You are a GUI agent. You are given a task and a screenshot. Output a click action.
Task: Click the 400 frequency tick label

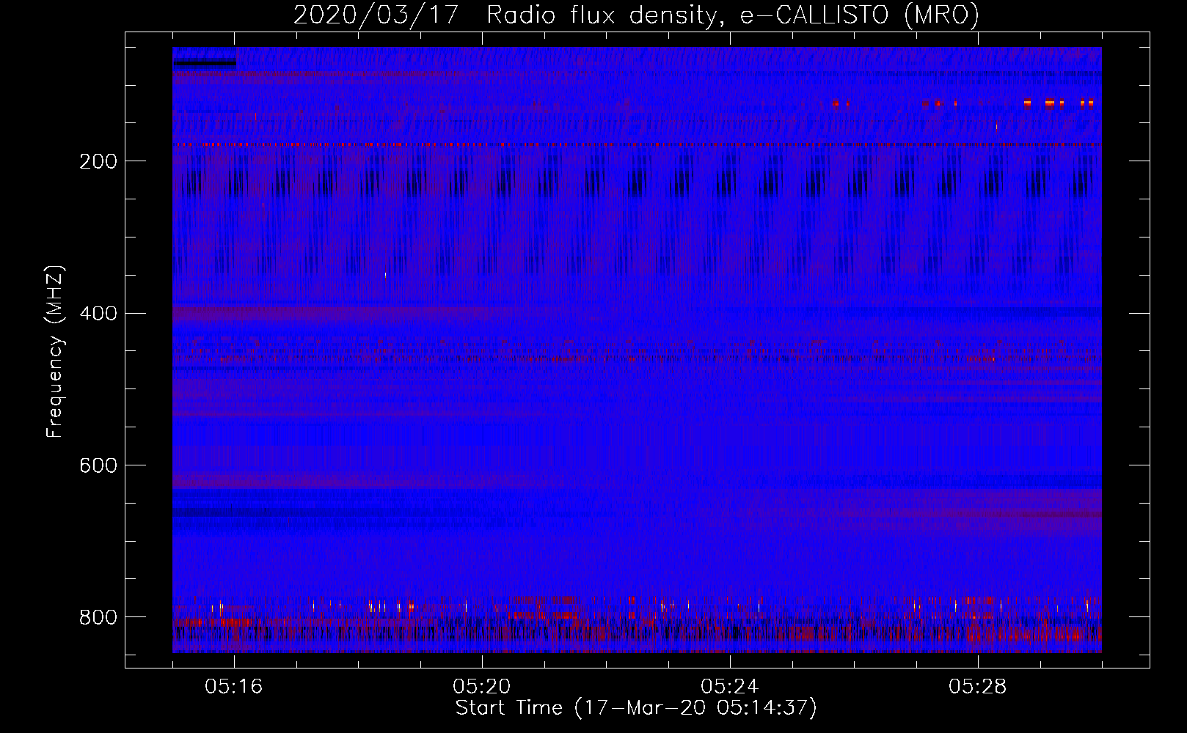[98, 314]
